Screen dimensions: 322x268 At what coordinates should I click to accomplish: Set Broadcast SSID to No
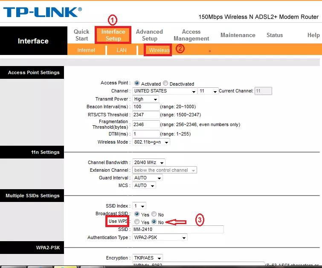tap(154, 214)
